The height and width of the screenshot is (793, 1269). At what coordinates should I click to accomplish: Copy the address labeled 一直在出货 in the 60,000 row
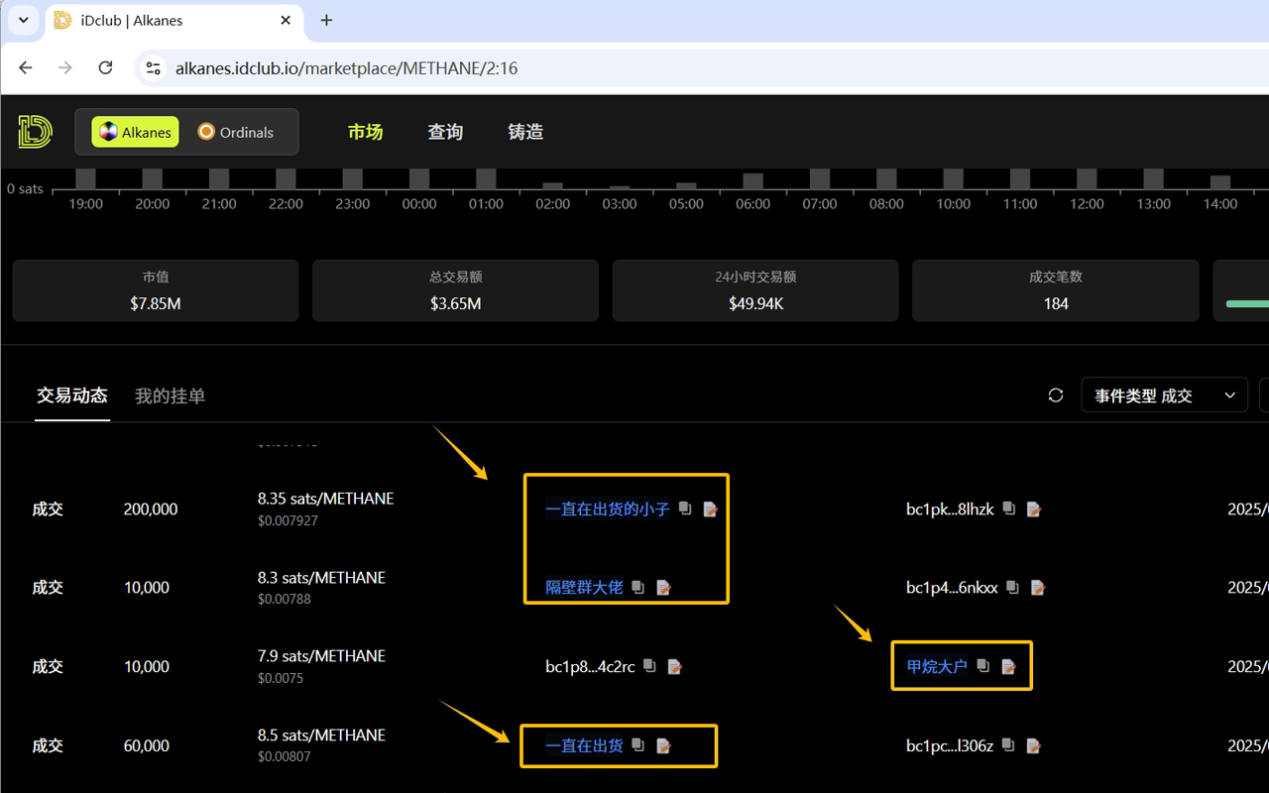(x=637, y=745)
